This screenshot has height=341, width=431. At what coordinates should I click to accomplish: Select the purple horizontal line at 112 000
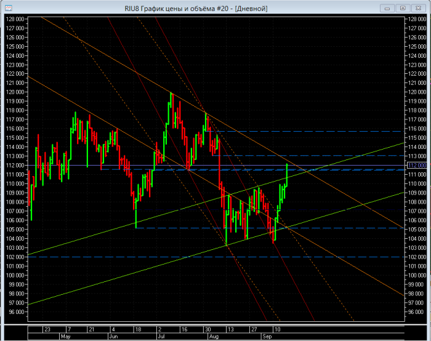tap(216, 166)
